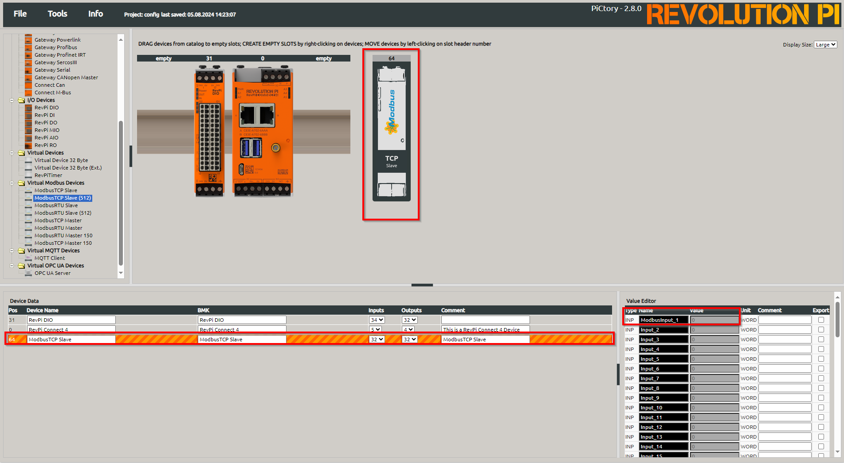Enable Export checkbox for Input_2

(821, 330)
